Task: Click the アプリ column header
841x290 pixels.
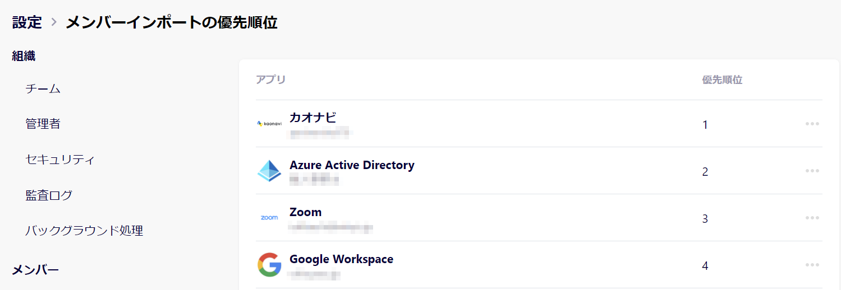Action: [x=271, y=80]
